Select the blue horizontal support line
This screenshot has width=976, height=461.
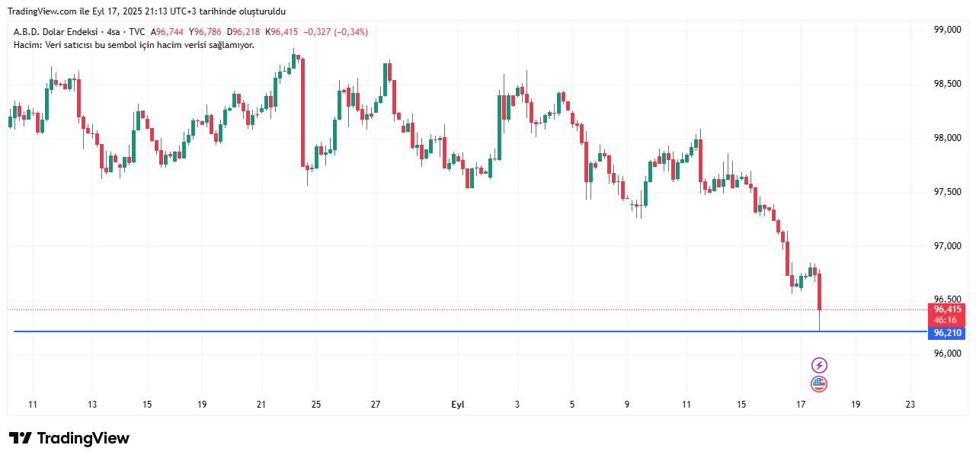pos(457,331)
